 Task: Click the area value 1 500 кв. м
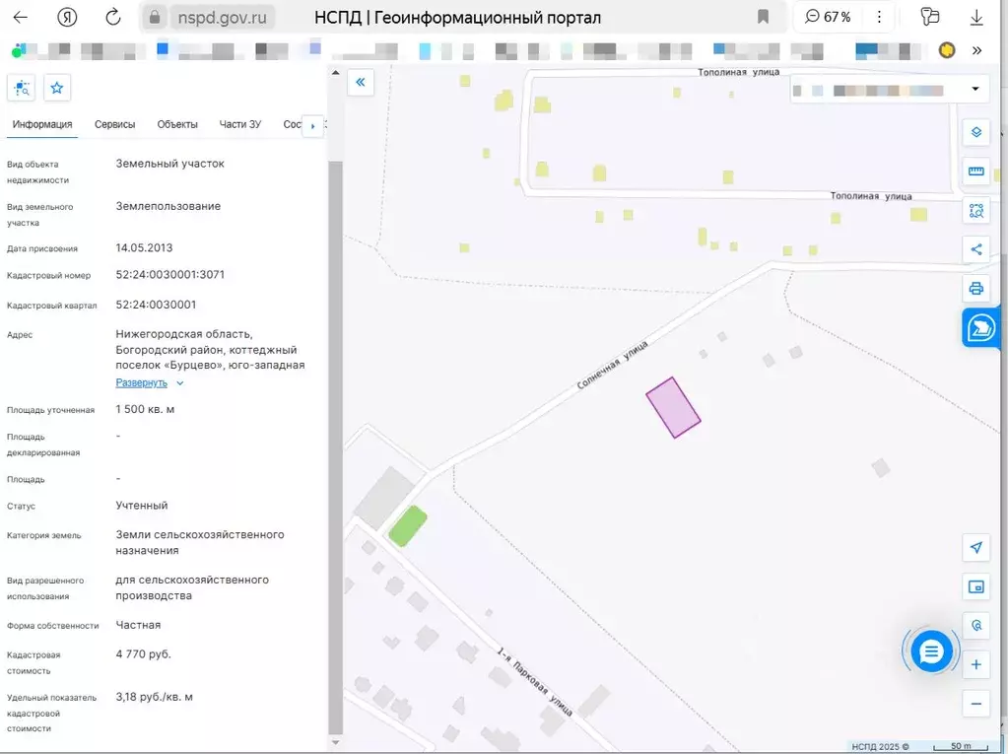(145, 409)
